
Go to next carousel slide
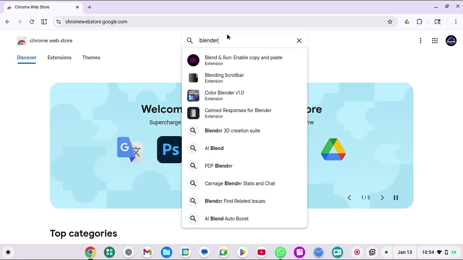pos(382,198)
